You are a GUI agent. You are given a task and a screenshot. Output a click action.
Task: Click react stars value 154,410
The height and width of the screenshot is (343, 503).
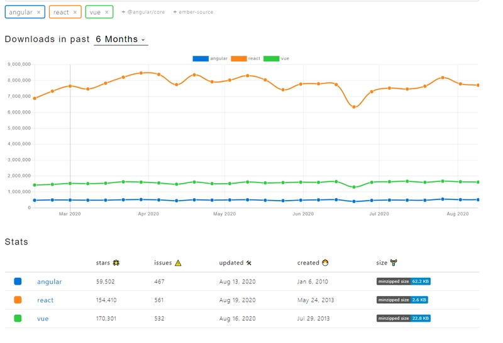[106, 300]
